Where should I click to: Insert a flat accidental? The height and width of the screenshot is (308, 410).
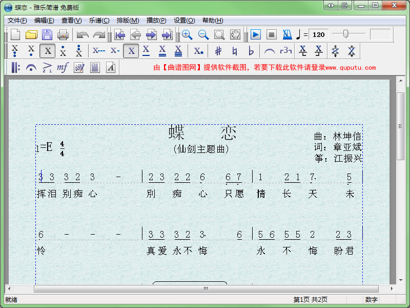[x=251, y=51]
